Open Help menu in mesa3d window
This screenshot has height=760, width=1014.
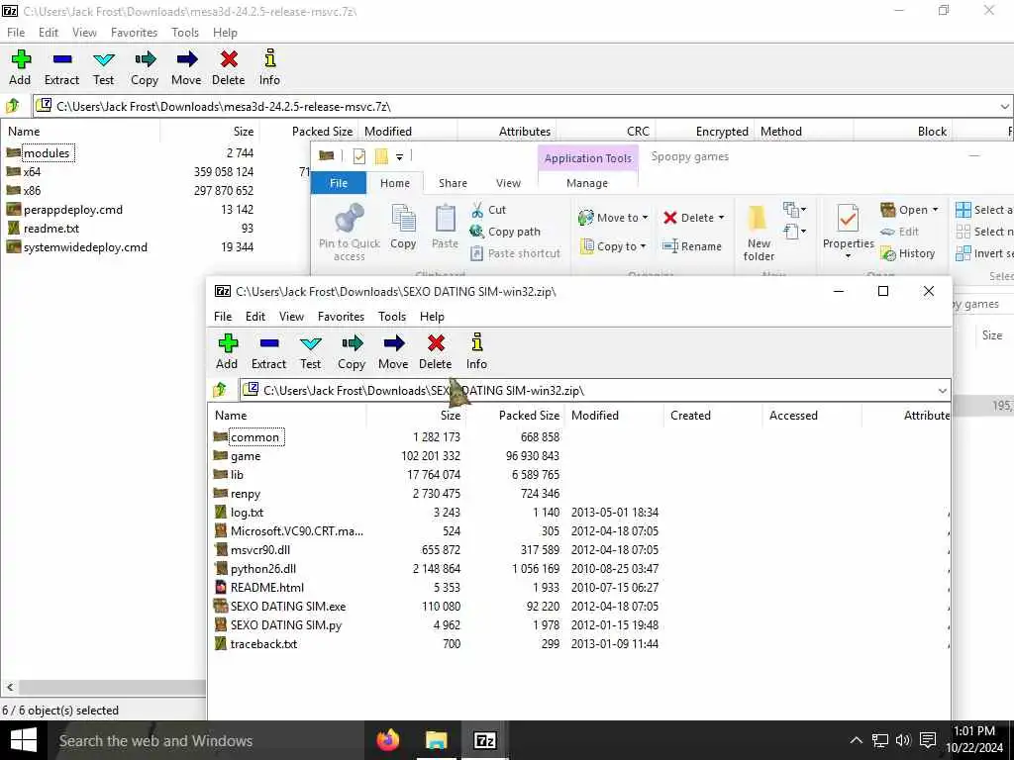pyautogui.click(x=225, y=33)
